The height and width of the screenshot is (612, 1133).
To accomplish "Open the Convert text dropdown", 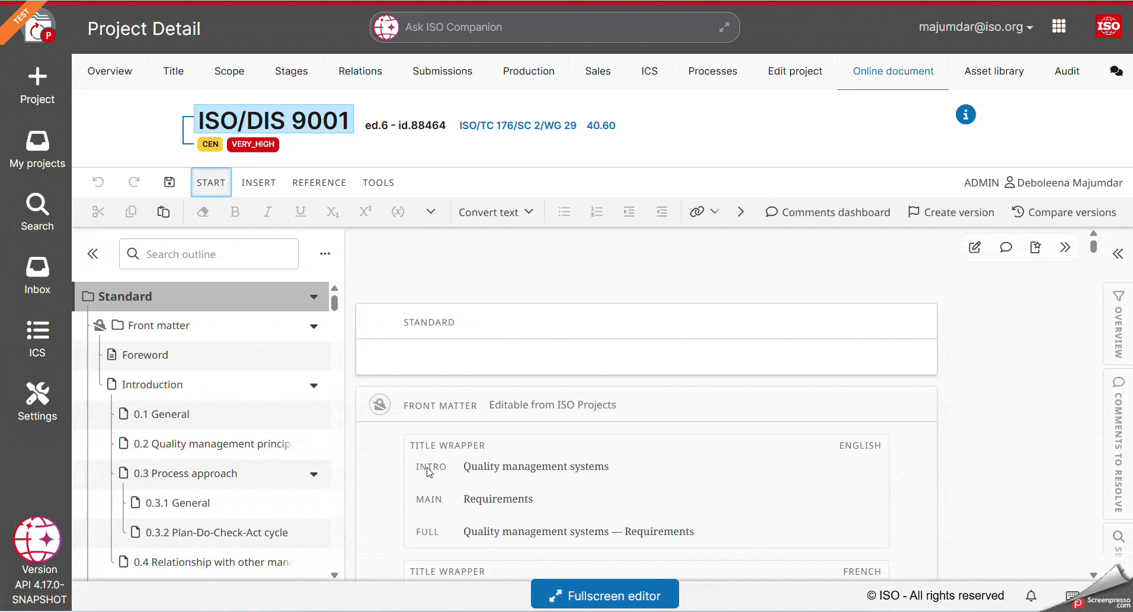I will (x=496, y=212).
